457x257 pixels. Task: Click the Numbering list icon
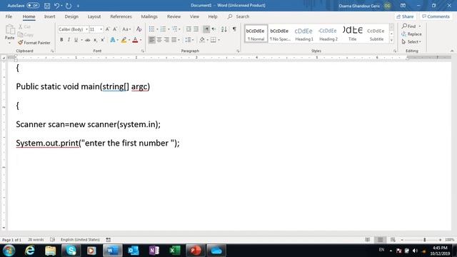coord(164,29)
